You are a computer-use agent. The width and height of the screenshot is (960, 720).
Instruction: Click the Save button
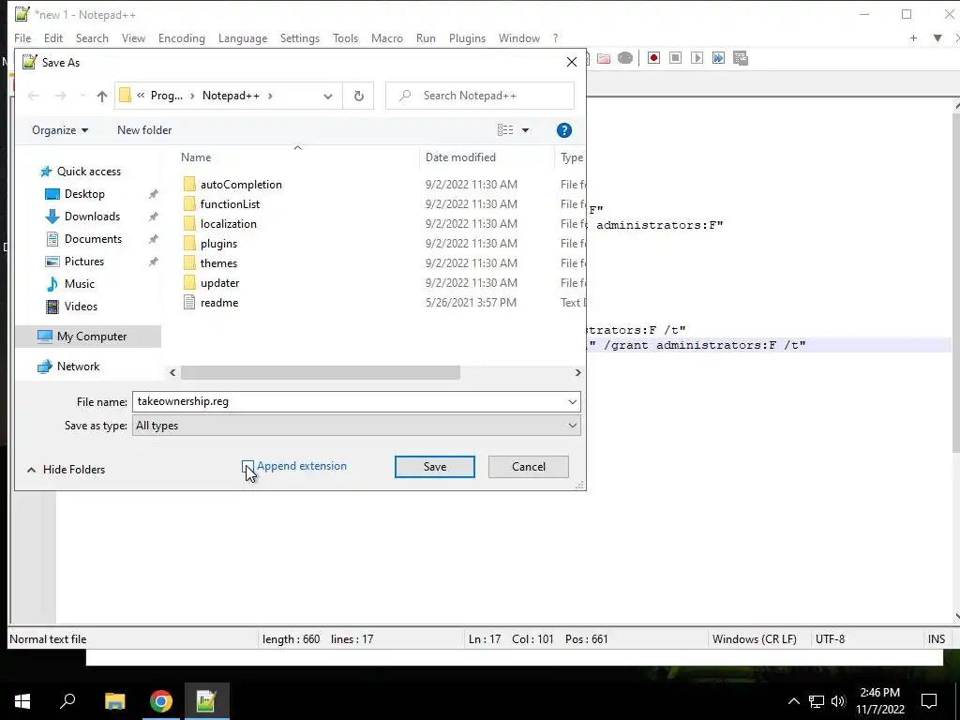435,467
